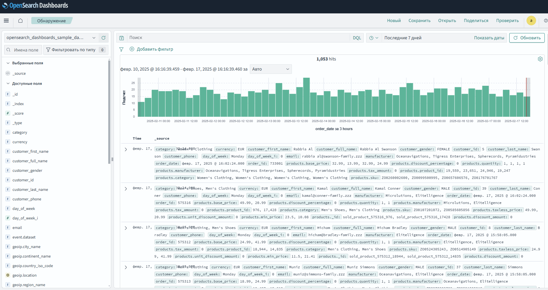The image size is (548, 290).
Task: Open the user avatar menu
Action: pos(531,21)
